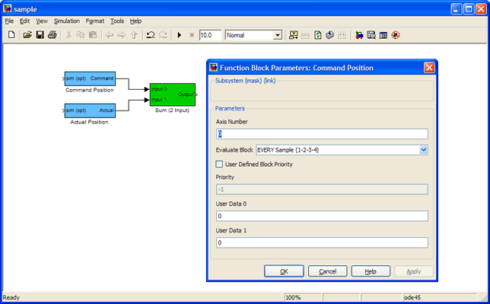
Task: Open a model with the folder icon
Action: [27, 35]
